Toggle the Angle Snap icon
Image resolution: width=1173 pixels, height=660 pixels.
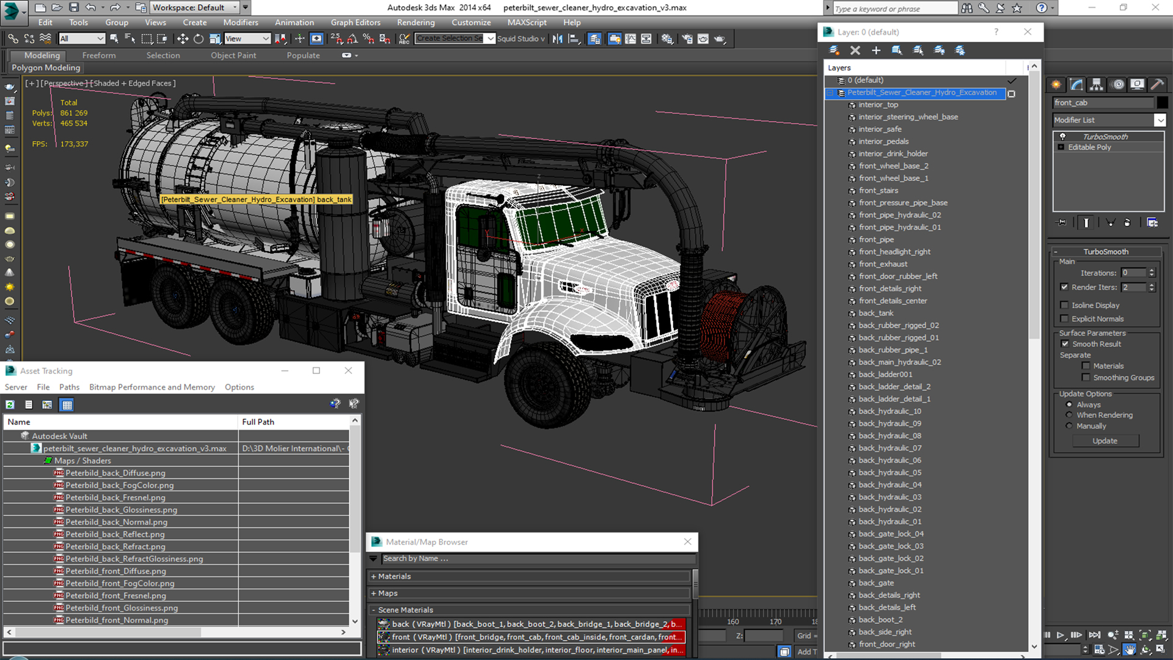(x=353, y=38)
